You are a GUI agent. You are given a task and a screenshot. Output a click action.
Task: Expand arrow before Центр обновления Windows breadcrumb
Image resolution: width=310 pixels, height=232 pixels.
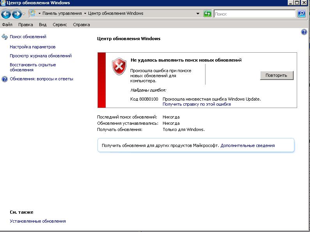[85, 13]
